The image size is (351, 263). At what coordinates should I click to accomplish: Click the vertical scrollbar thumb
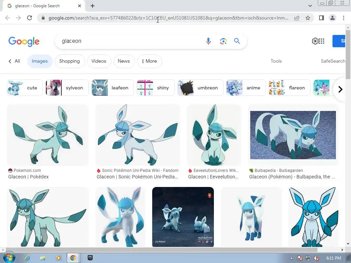[x=348, y=54]
